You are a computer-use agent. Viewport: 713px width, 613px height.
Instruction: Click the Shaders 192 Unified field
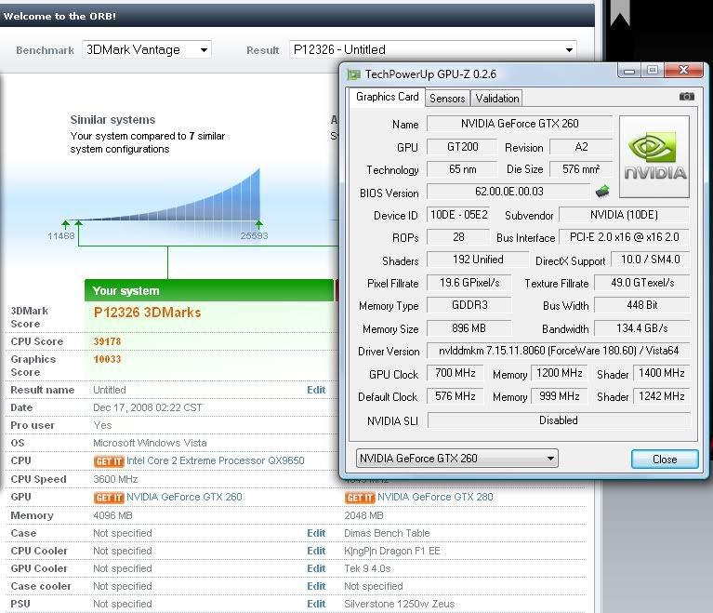pyautogui.click(x=478, y=260)
